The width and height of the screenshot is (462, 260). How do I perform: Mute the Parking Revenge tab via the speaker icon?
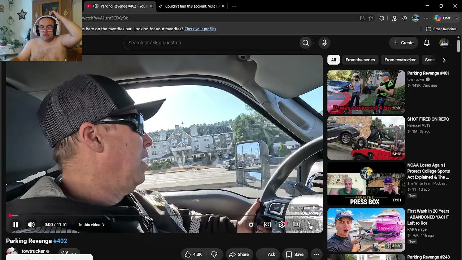point(96,6)
